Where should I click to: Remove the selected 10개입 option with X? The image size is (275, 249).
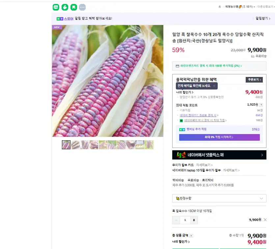(265, 220)
